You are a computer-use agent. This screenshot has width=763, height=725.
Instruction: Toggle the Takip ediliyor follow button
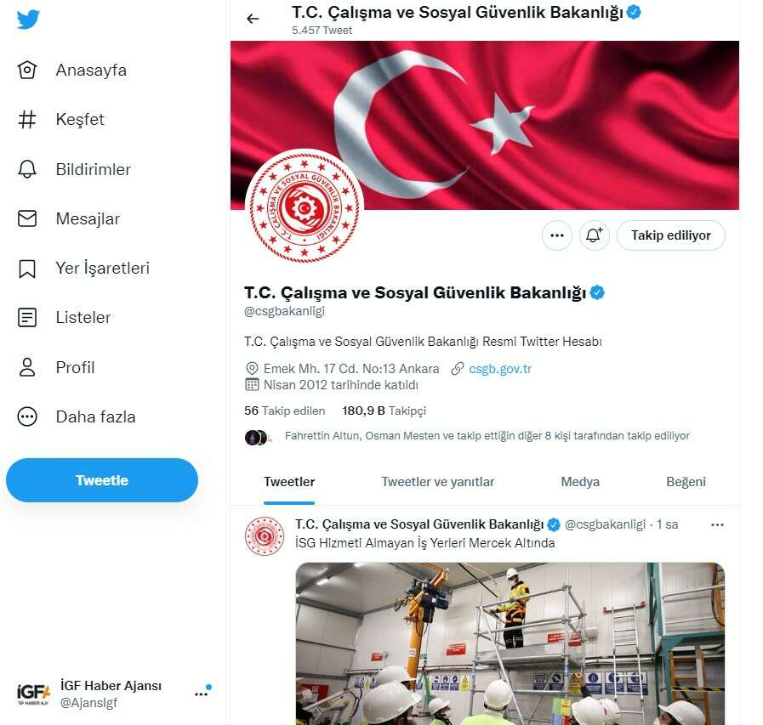click(x=670, y=235)
